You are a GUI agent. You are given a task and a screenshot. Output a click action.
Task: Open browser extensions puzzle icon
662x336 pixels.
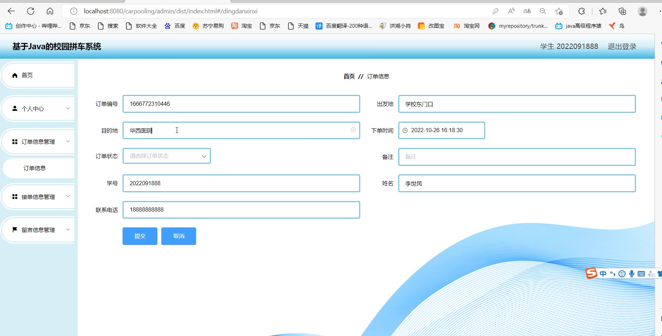581,11
